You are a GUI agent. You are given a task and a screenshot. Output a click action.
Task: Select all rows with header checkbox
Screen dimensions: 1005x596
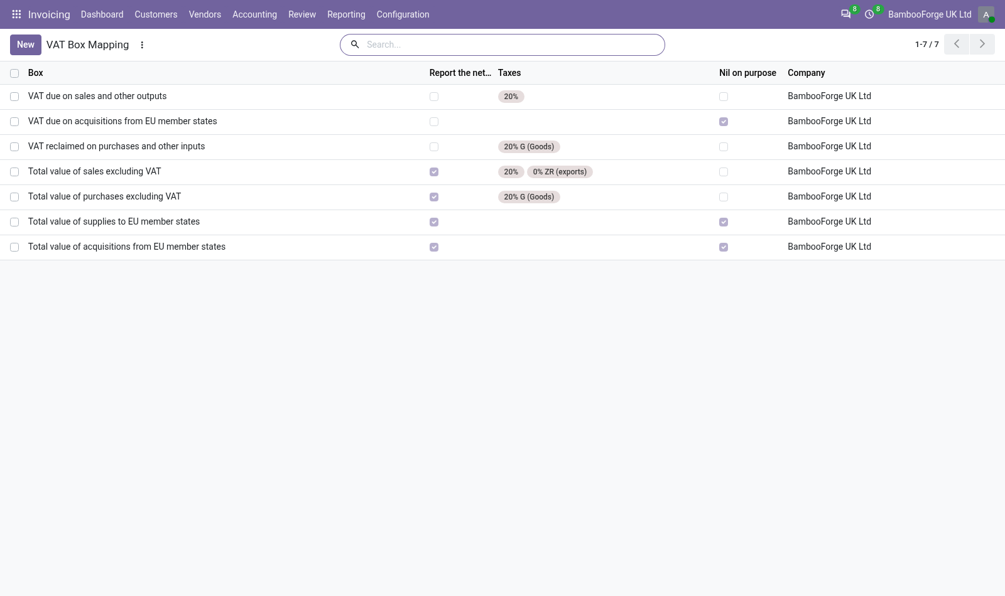point(14,73)
